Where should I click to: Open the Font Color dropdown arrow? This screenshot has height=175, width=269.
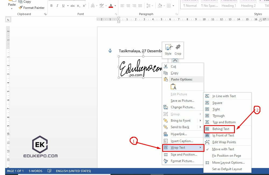[x=115, y=6]
